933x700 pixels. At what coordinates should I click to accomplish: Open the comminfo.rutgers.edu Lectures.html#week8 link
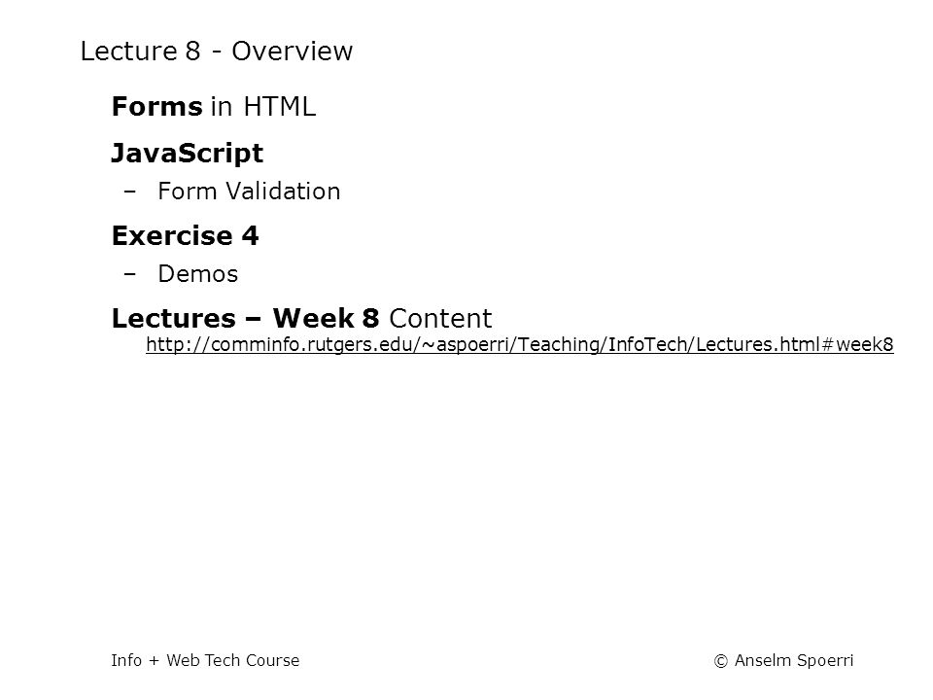click(x=519, y=344)
